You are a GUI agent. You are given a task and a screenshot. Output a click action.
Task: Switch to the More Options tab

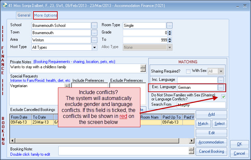pyautogui.click(x=45, y=15)
